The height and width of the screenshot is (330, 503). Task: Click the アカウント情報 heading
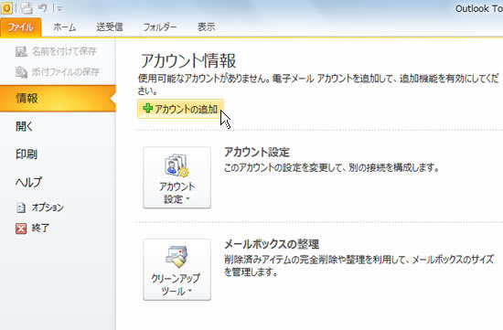point(188,60)
